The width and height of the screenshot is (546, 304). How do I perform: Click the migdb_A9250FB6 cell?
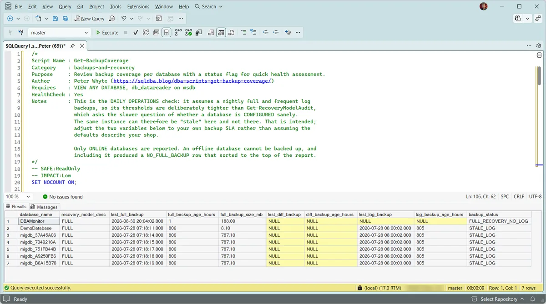pos(39,256)
